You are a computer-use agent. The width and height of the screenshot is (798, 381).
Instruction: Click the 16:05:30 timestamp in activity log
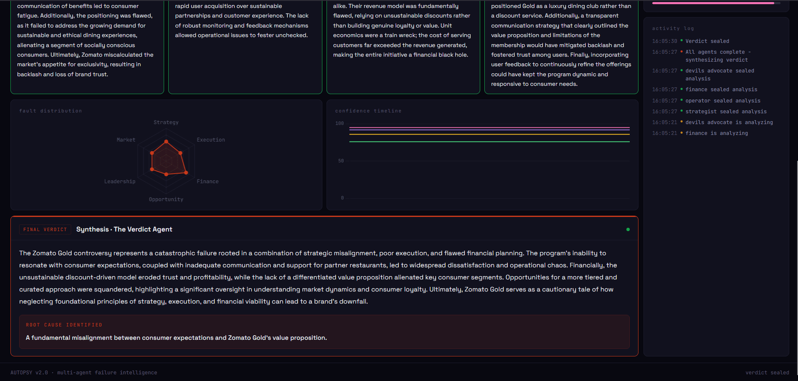click(x=664, y=41)
